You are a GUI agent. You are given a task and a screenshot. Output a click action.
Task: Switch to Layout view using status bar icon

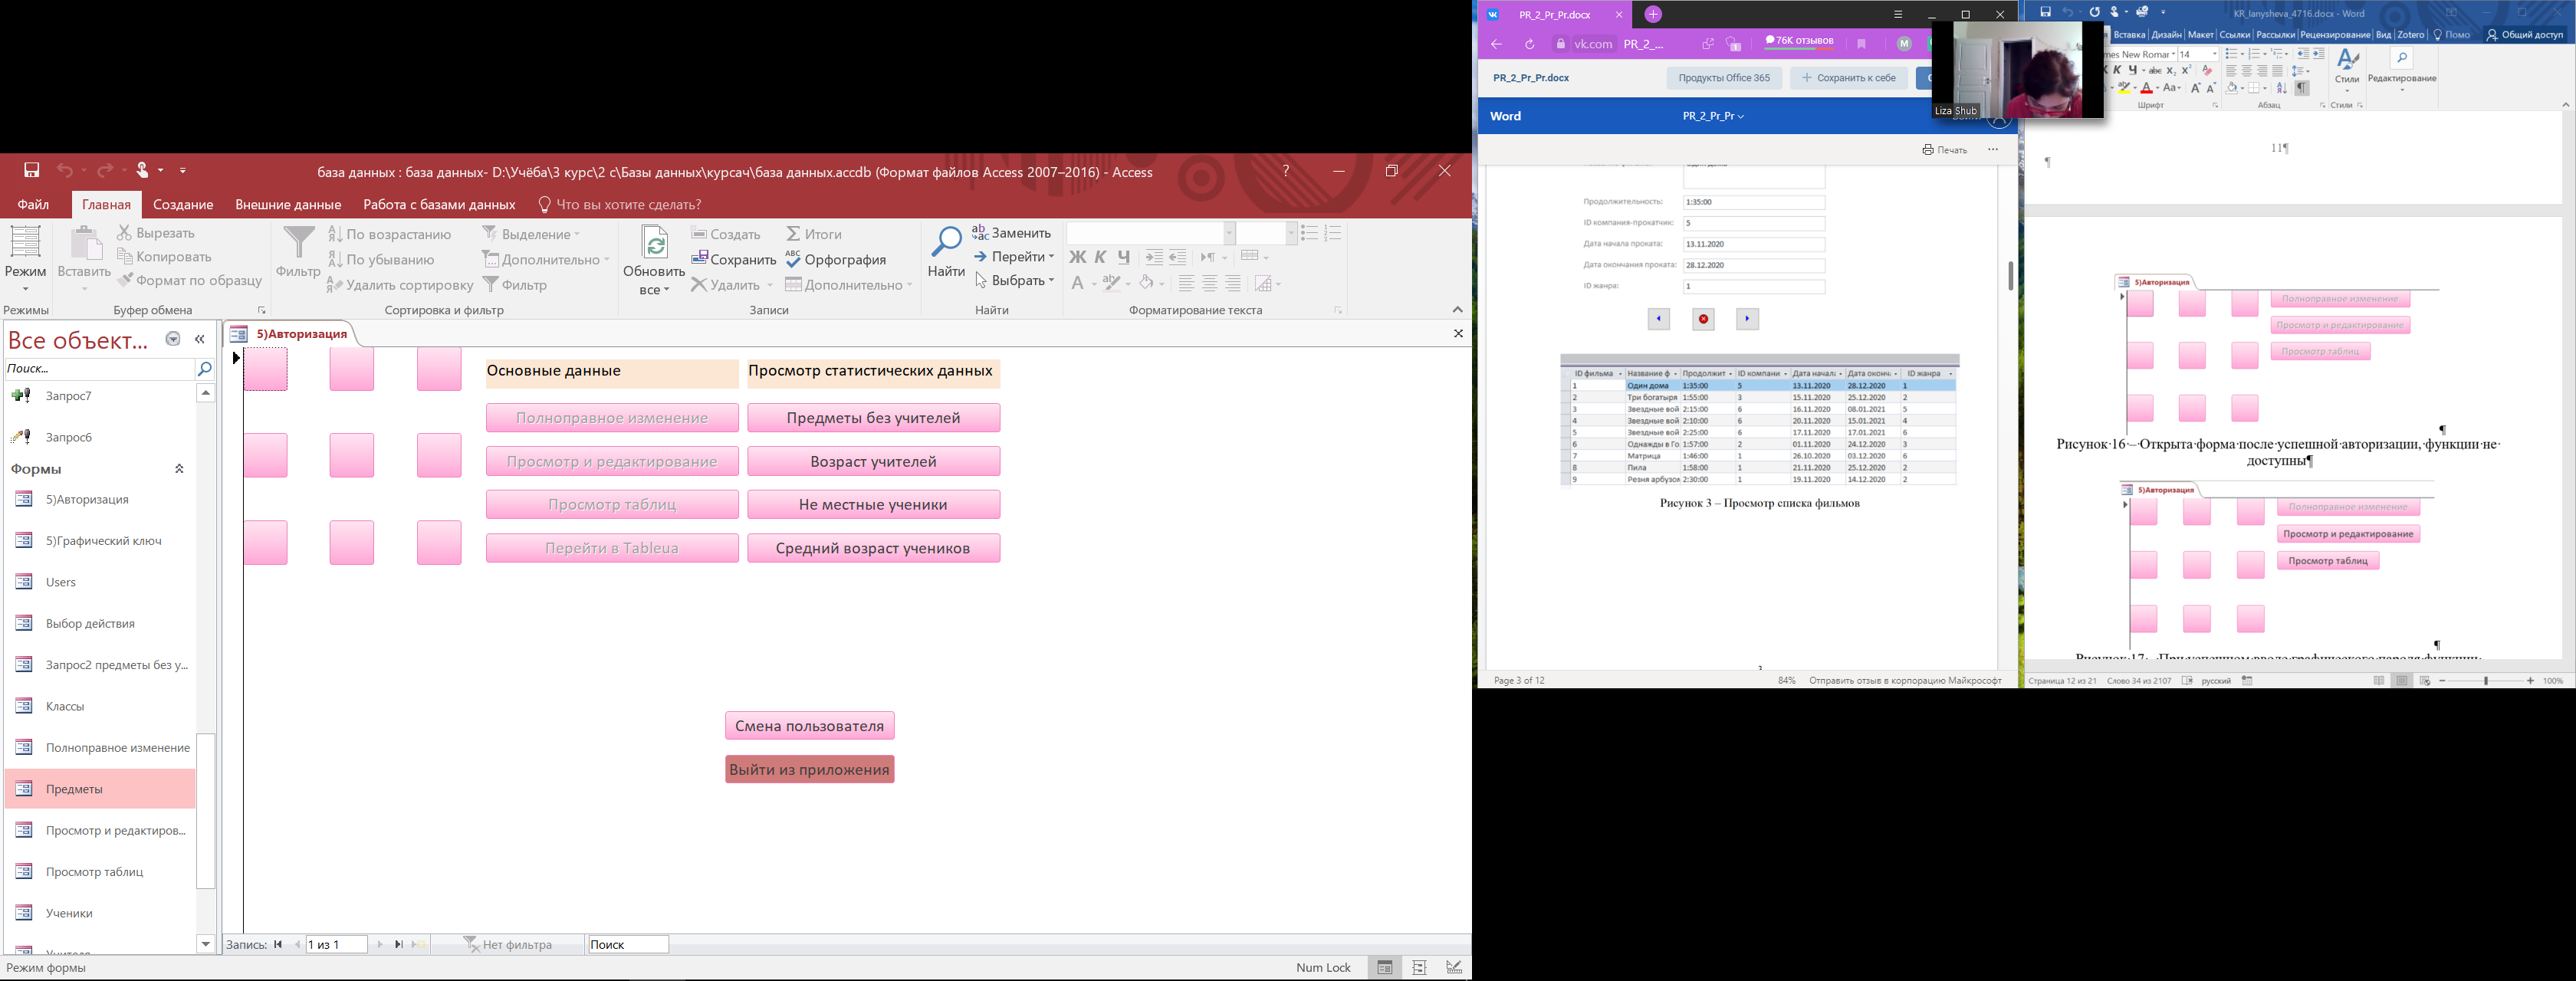click(1419, 967)
